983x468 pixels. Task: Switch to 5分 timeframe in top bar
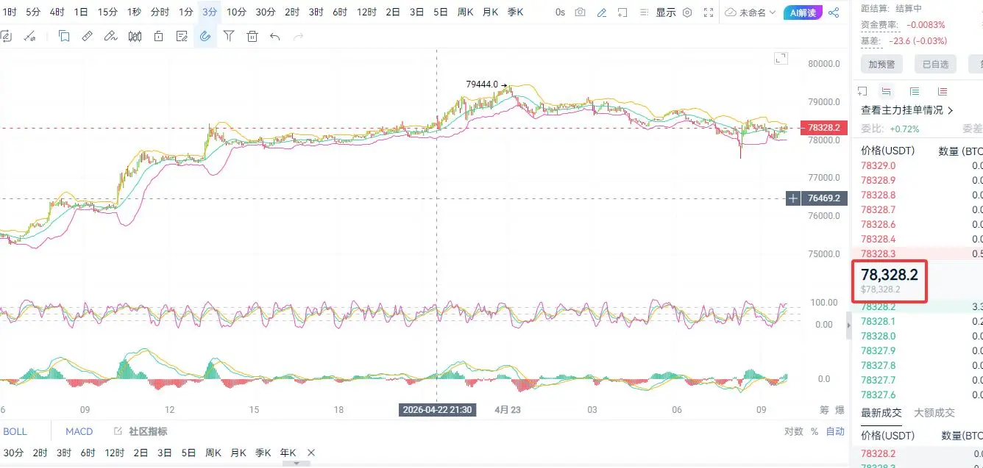point(33,12)
